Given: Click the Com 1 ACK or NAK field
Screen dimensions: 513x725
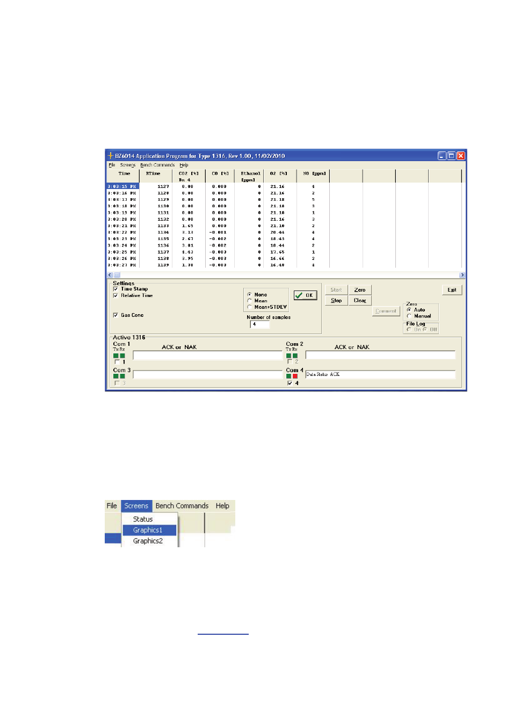Looking at the screenshot, I should pos(207,356).
